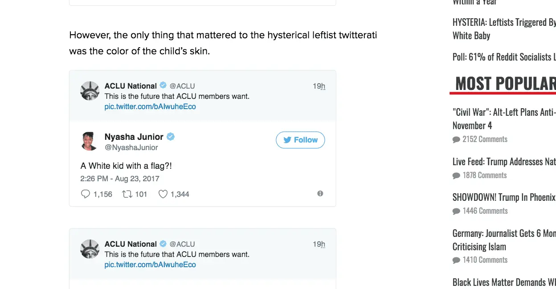Viewport: 556px width, 289px height.
Task: Like the tweet with the heart icon
Action: click(x=163, y=194)
